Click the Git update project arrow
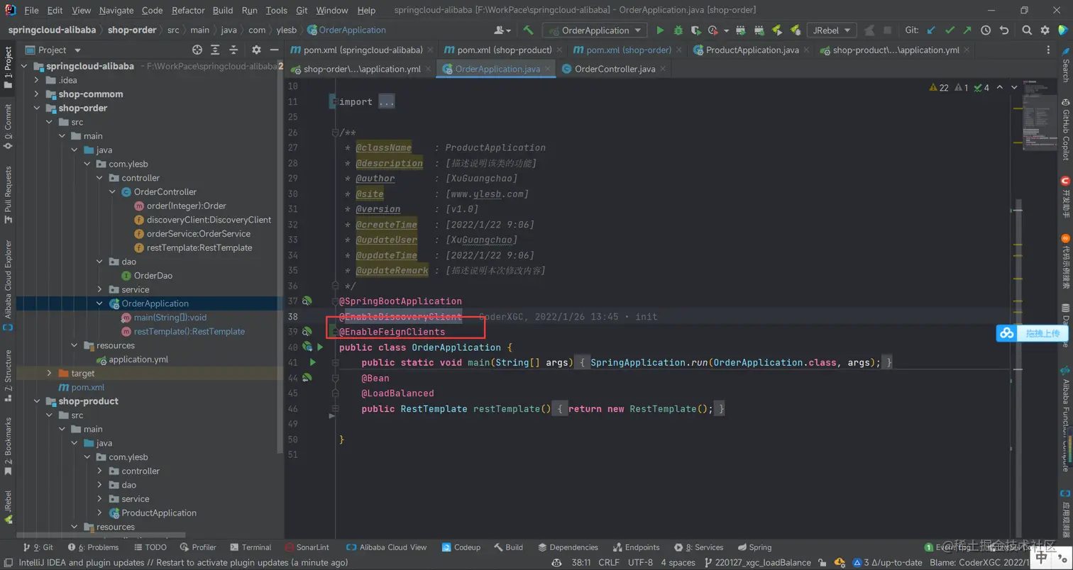The height and width of the screenshot is (570, 1073). [931, 30]
